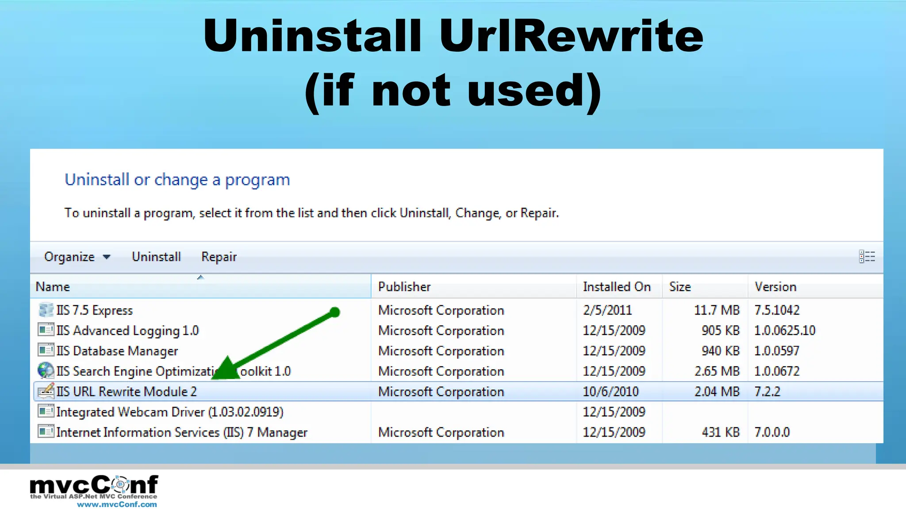Viewport: 906px width, 509px height.
Task: Click the Repair toolbar button
Action: tap(219, 257)
